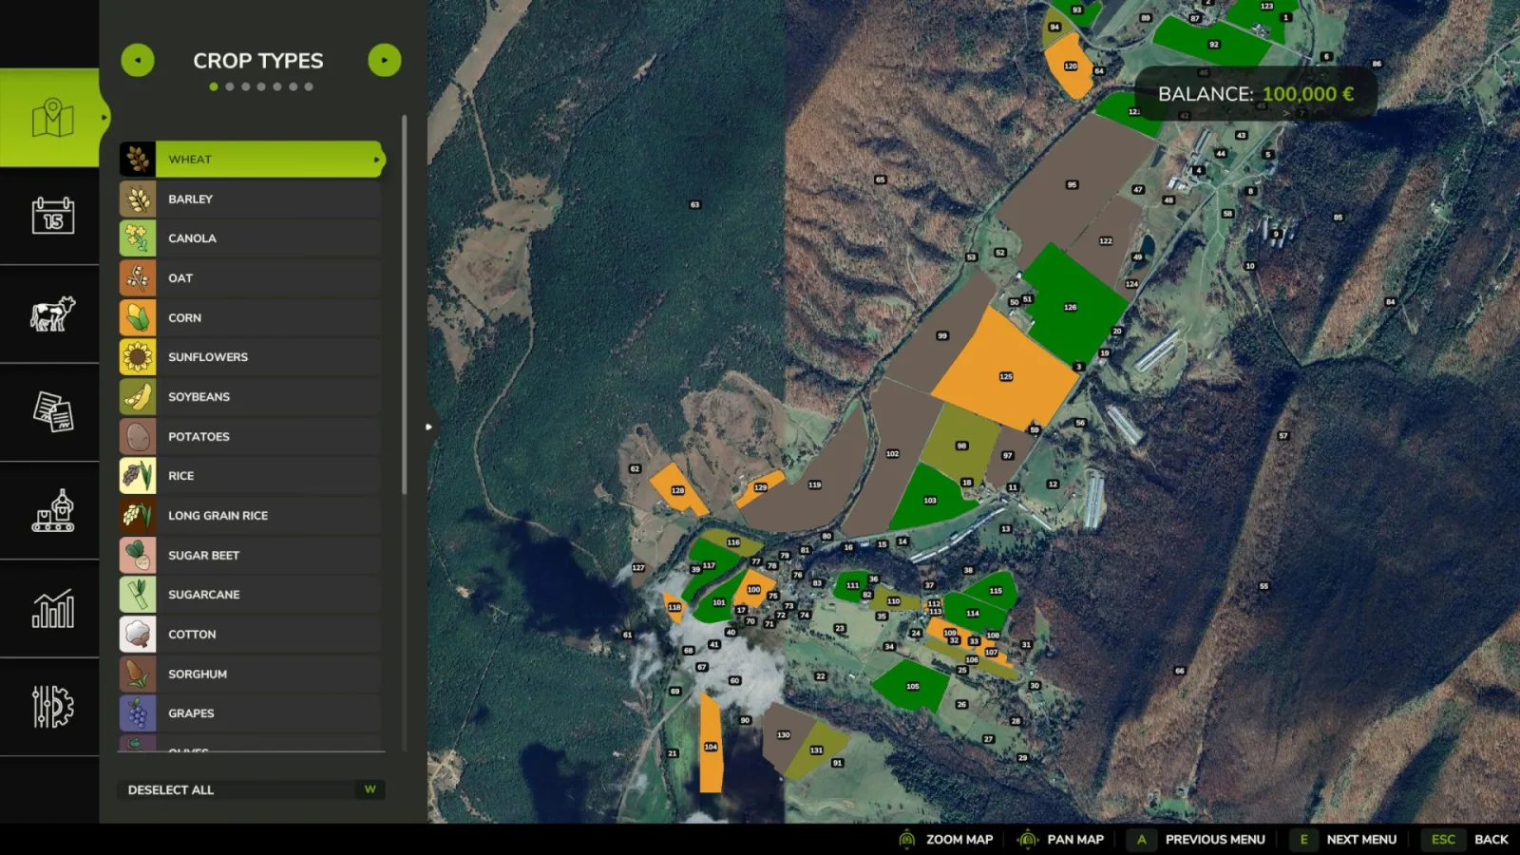Image resolution: width=1520 pixels, height=855 pixels.
Task: Collapse the crop types side panel arrow
Action: pyautogui.click(x=428, y=427)
